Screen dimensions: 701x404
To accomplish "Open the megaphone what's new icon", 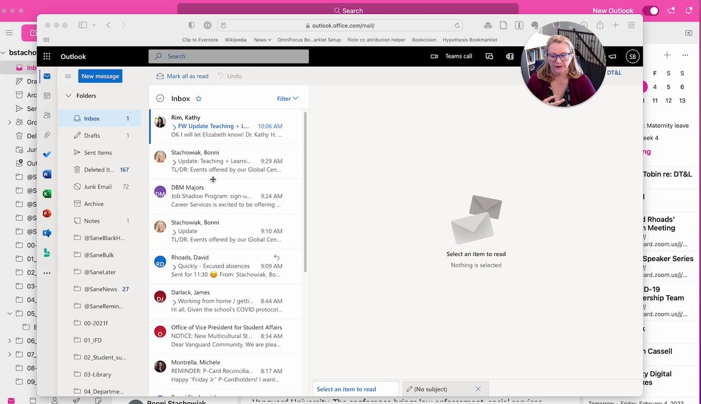I will coord(612,56).
